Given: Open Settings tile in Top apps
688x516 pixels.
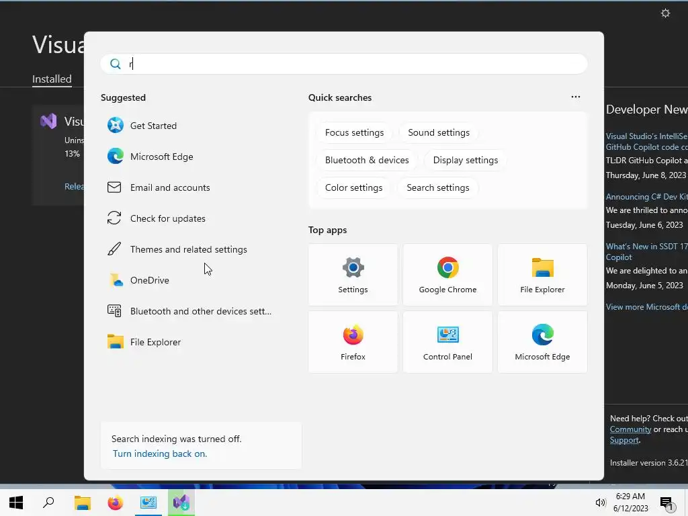Looking at the screenshot, I should 353,275.
